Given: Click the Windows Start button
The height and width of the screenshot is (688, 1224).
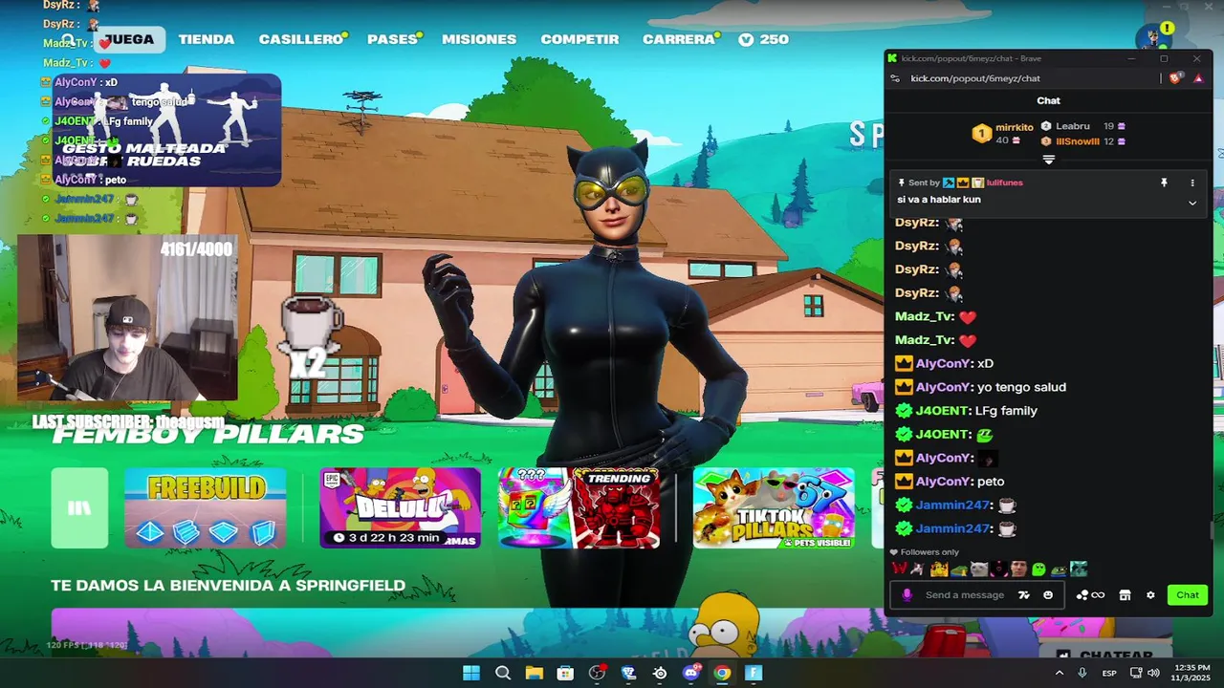Looking at the screenshot, I should pyautogui.click(x=471, y=673).
